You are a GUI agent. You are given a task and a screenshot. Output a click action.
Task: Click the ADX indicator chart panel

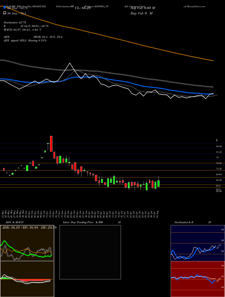tap(27, 243)
